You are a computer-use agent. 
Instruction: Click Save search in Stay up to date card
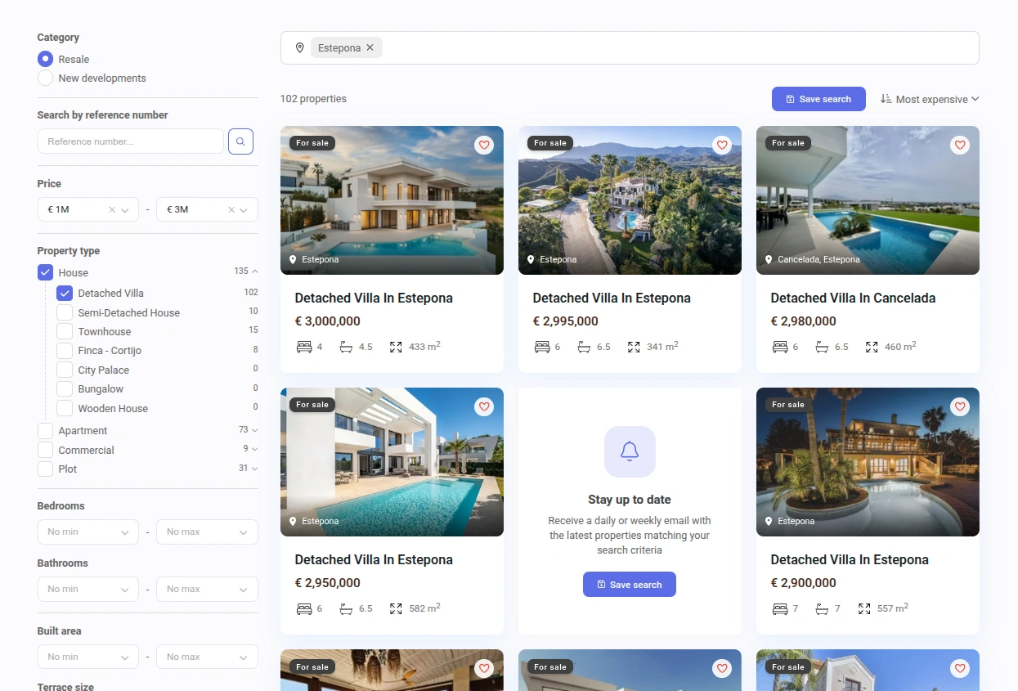[630, 585]
